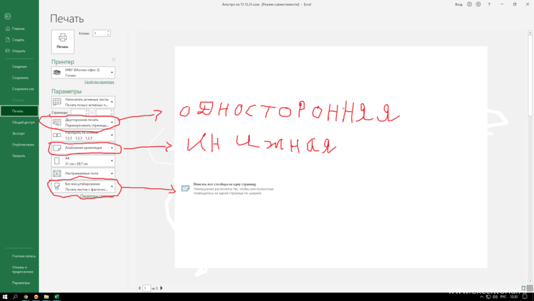
Task: Open File Explorer from the taskbar
Action: tap(46, 297)
